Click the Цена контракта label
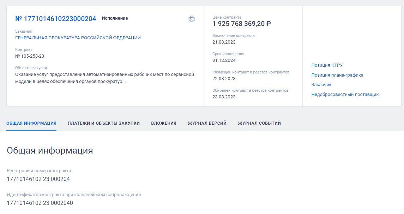404x214 pixels. point(227,17)
